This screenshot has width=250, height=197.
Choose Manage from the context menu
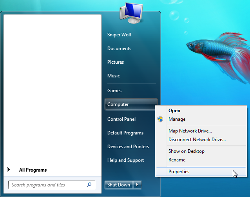click(x=201, y=119)
